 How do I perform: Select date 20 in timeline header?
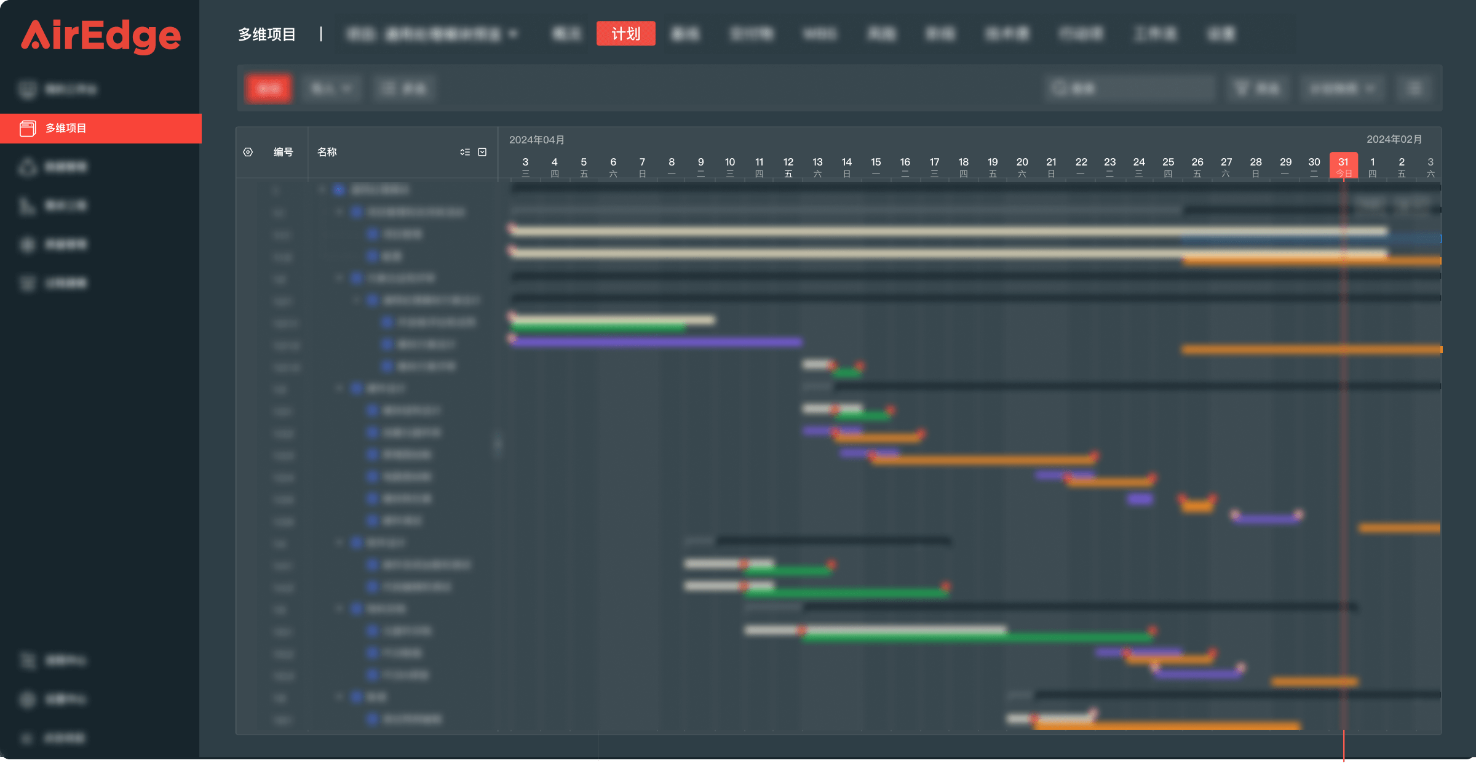(1022, 167)
